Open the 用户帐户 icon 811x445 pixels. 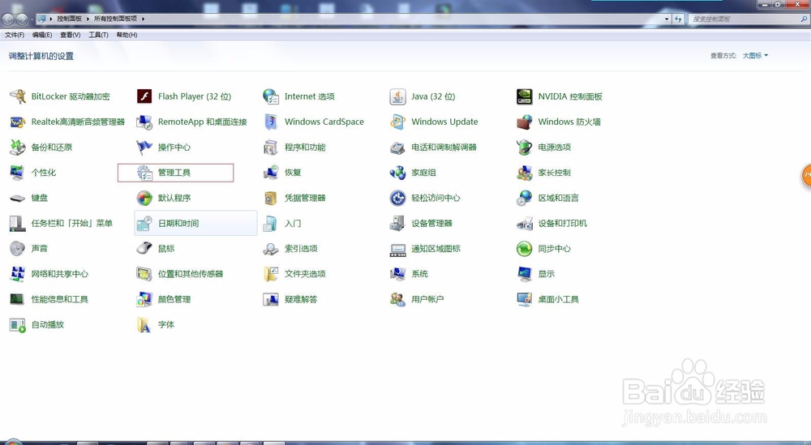click(397, 299)
